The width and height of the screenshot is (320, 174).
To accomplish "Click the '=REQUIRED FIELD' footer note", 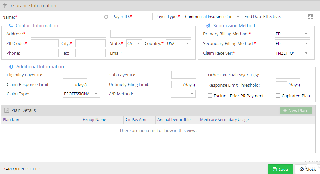I will [x=23, y=169].
